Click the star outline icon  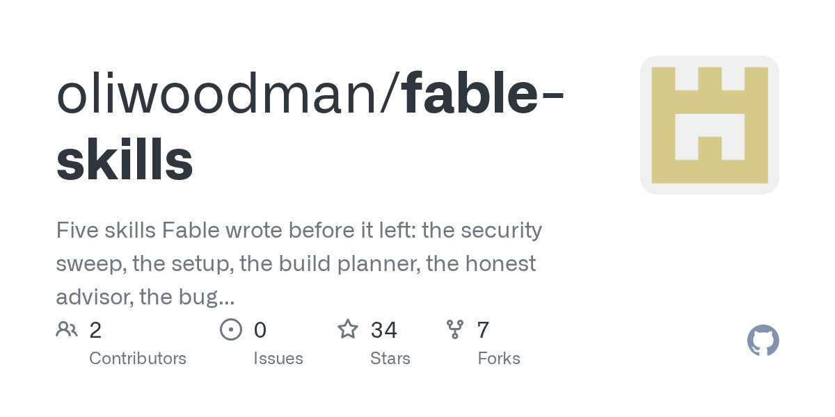pos(348,329)
